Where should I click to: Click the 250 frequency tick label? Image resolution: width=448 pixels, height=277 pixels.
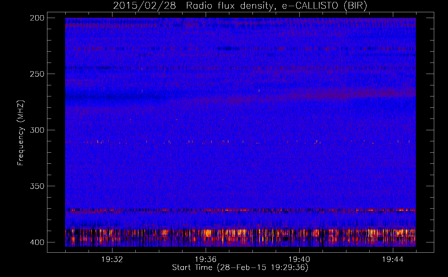[37, 74]
